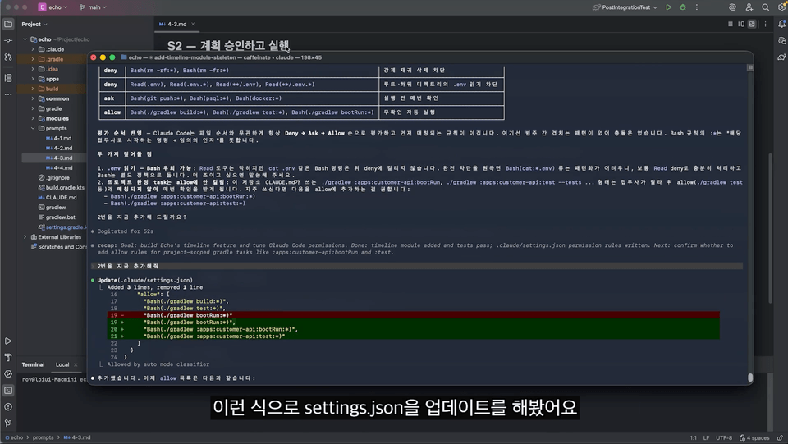This screenshot has width=788, height=444.
Task: Switch markdown view to editor and preview
Action: click(x=741, y=24)
